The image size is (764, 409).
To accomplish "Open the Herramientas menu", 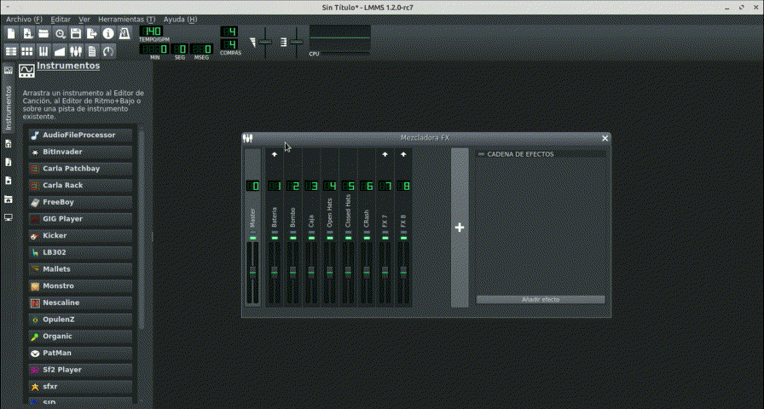I will point(127,19).
